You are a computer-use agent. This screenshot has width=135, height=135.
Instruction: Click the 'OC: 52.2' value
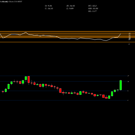coord(92,6)
